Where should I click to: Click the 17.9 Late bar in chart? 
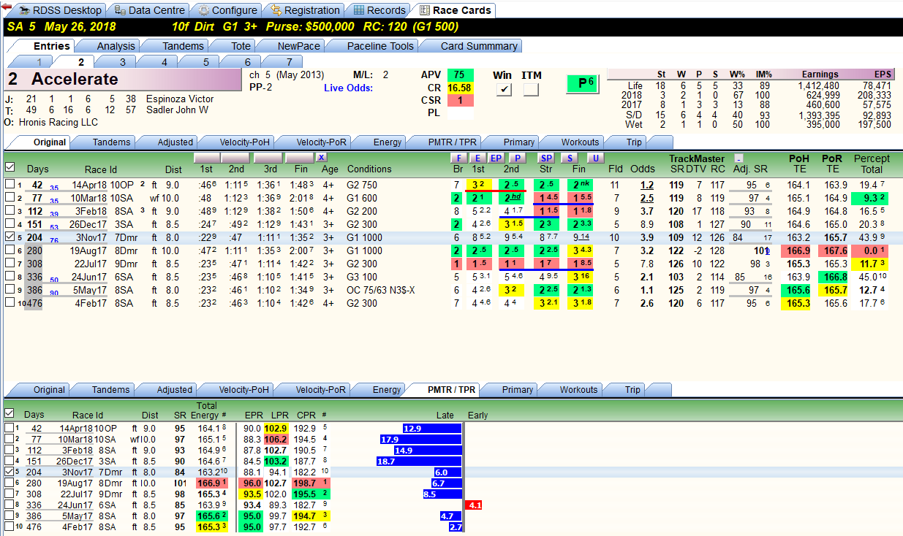coord(420,440)
